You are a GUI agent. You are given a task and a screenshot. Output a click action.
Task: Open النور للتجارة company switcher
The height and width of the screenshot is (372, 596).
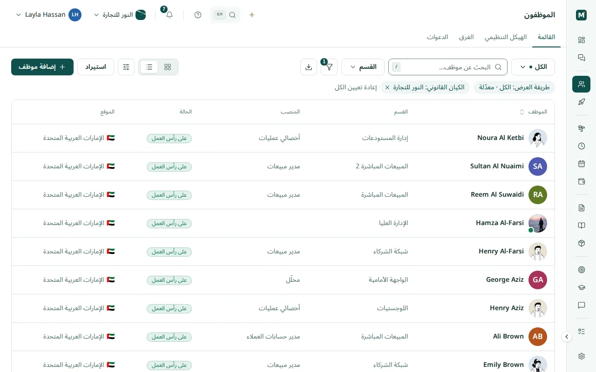pyautogui.click(x=120, y=15)
